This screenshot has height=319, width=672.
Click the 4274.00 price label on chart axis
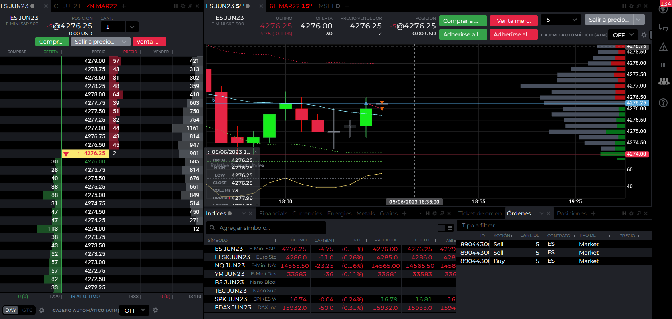coord(637,154)
